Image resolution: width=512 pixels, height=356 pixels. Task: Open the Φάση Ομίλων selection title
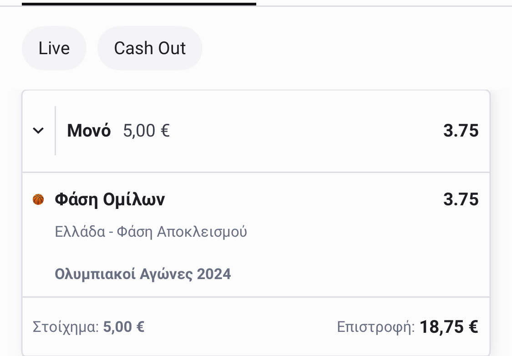[x=110, y=199]
